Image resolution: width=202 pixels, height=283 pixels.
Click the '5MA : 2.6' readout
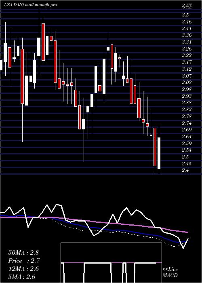[x=22, y=277]
